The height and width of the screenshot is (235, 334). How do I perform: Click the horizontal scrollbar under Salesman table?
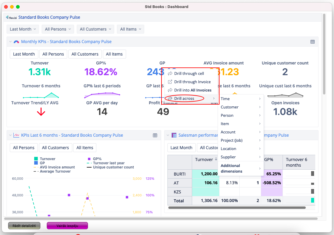click(x=237, y=208)
